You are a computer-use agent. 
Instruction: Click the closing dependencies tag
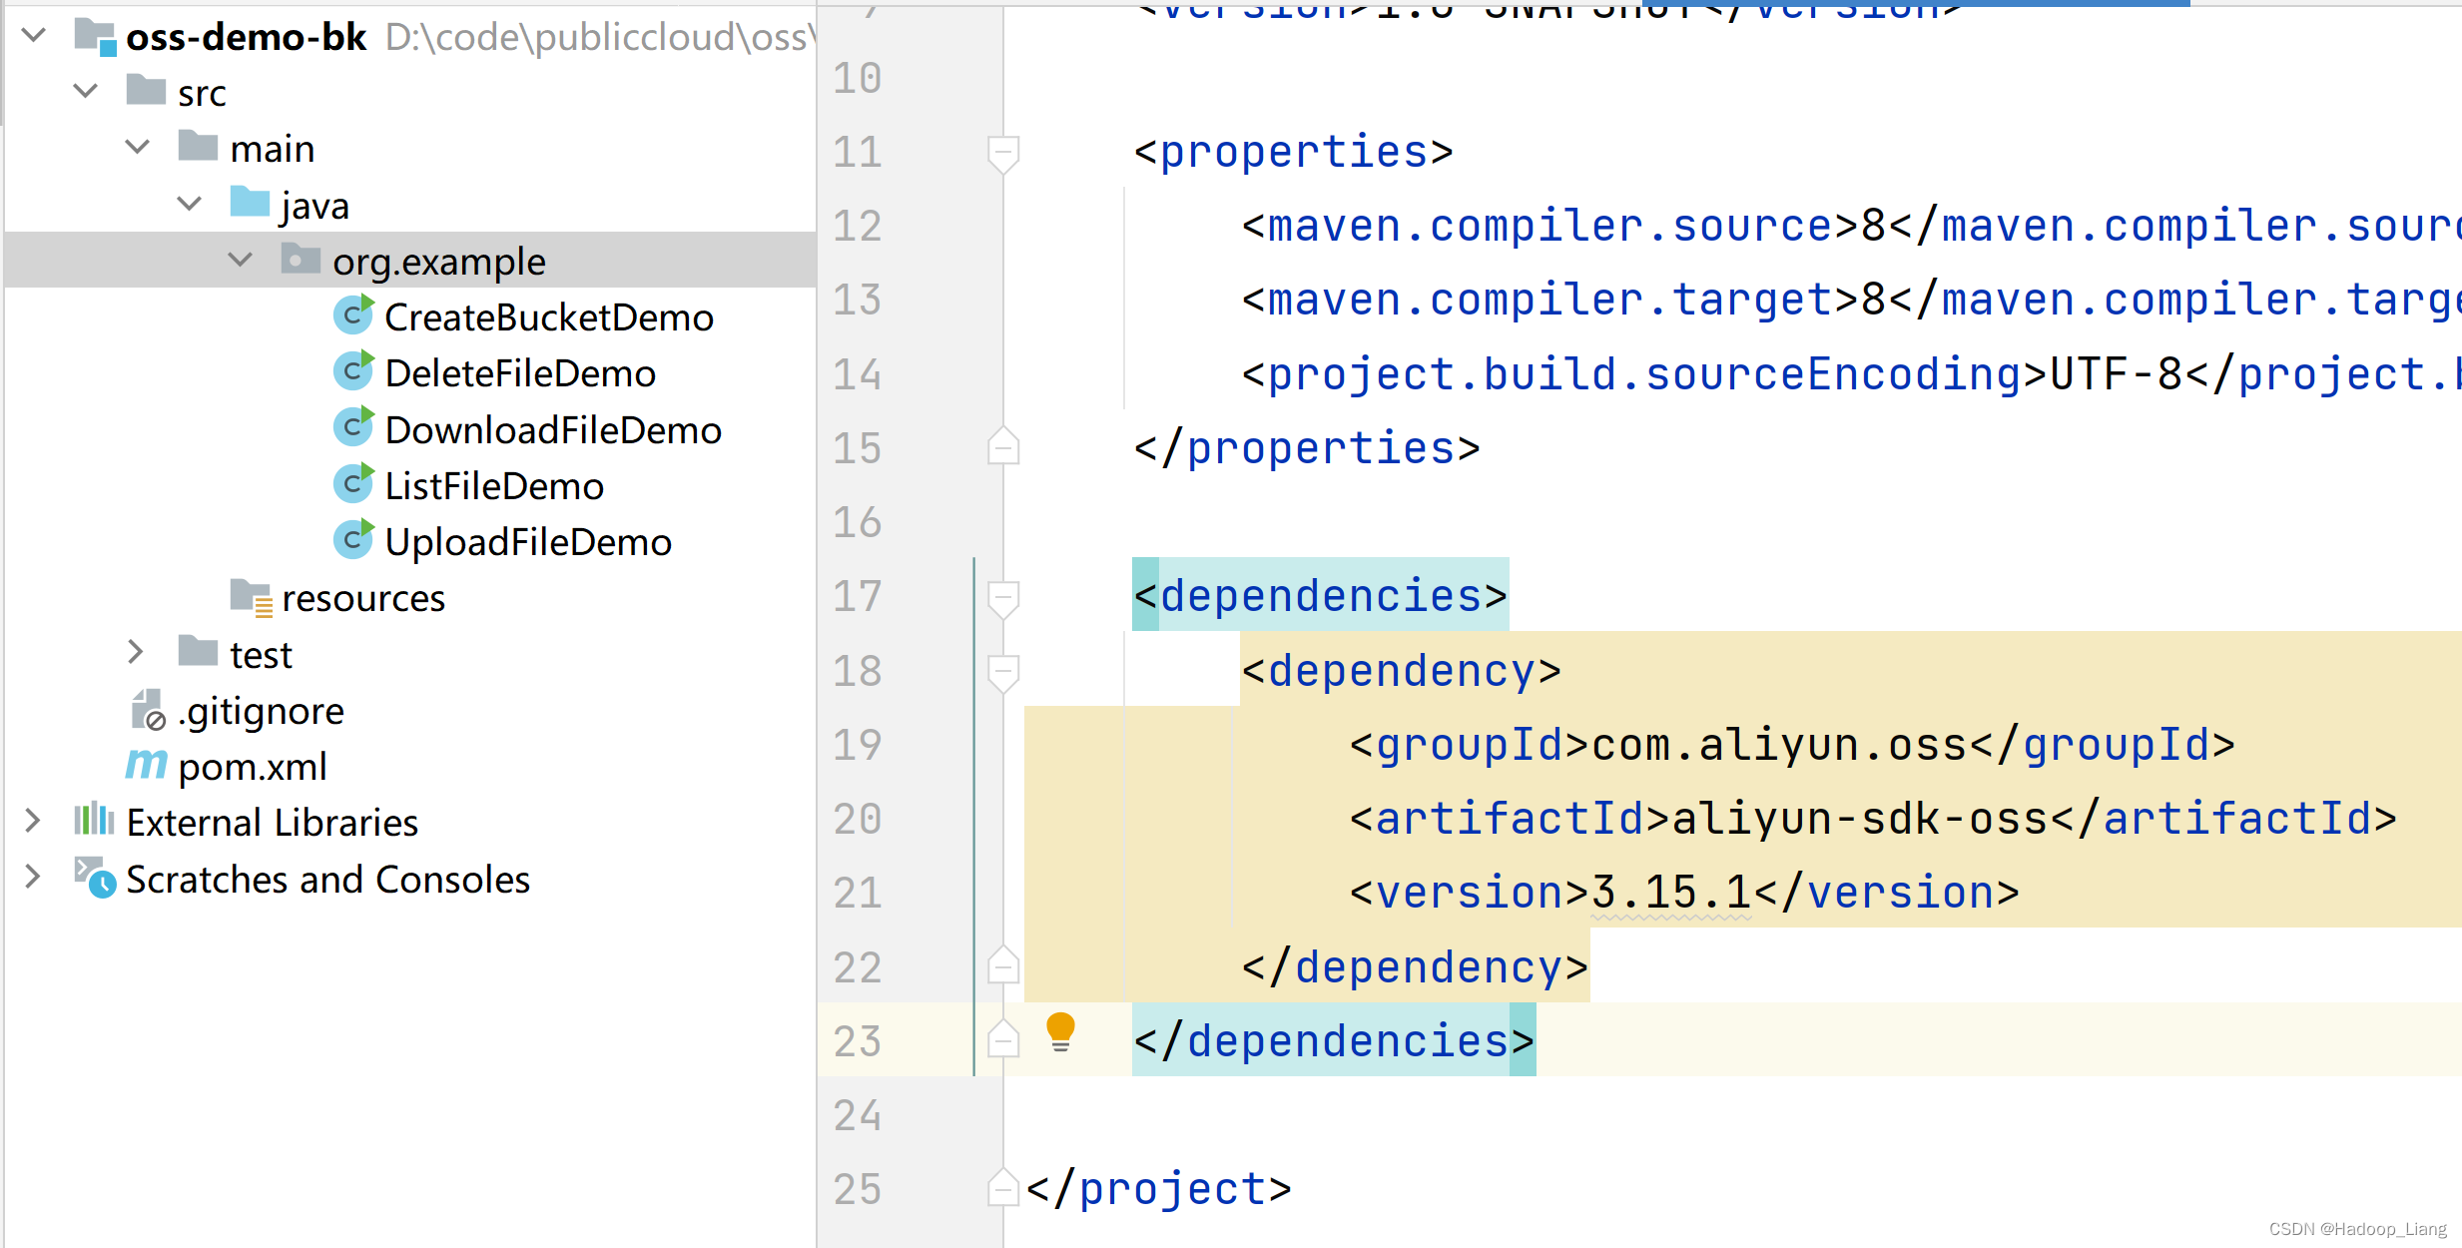coord(1334,1041)
